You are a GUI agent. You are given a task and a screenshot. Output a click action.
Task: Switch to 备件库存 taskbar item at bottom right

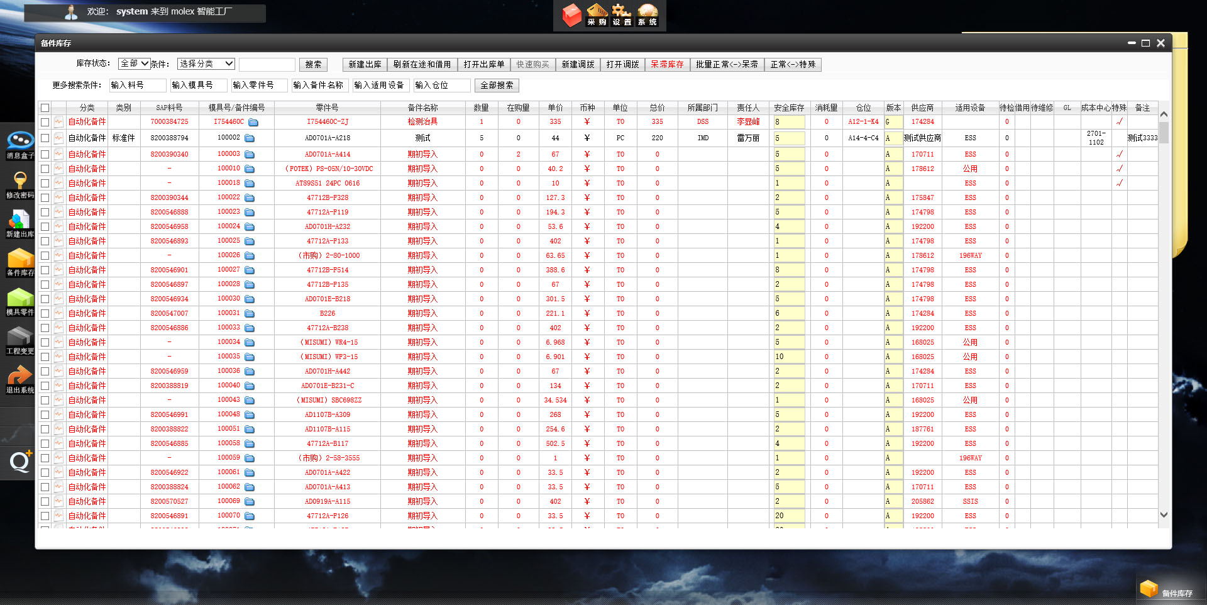(1168, 592)
